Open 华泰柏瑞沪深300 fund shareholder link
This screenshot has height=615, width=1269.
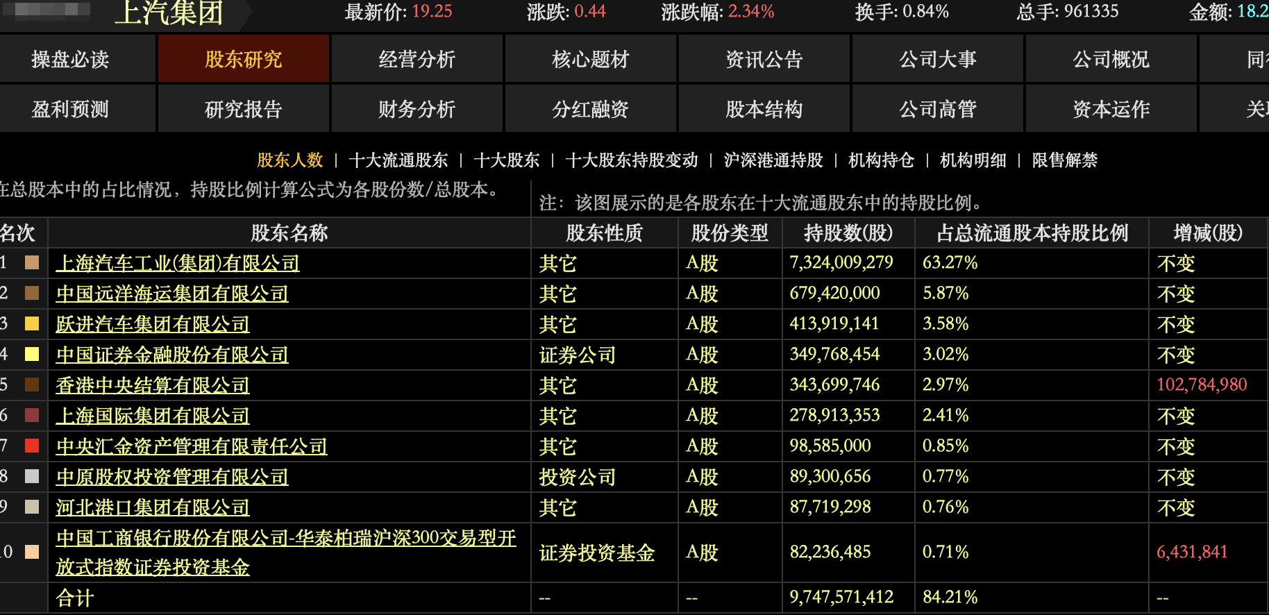pyautogui.click(x=286, y=553)
